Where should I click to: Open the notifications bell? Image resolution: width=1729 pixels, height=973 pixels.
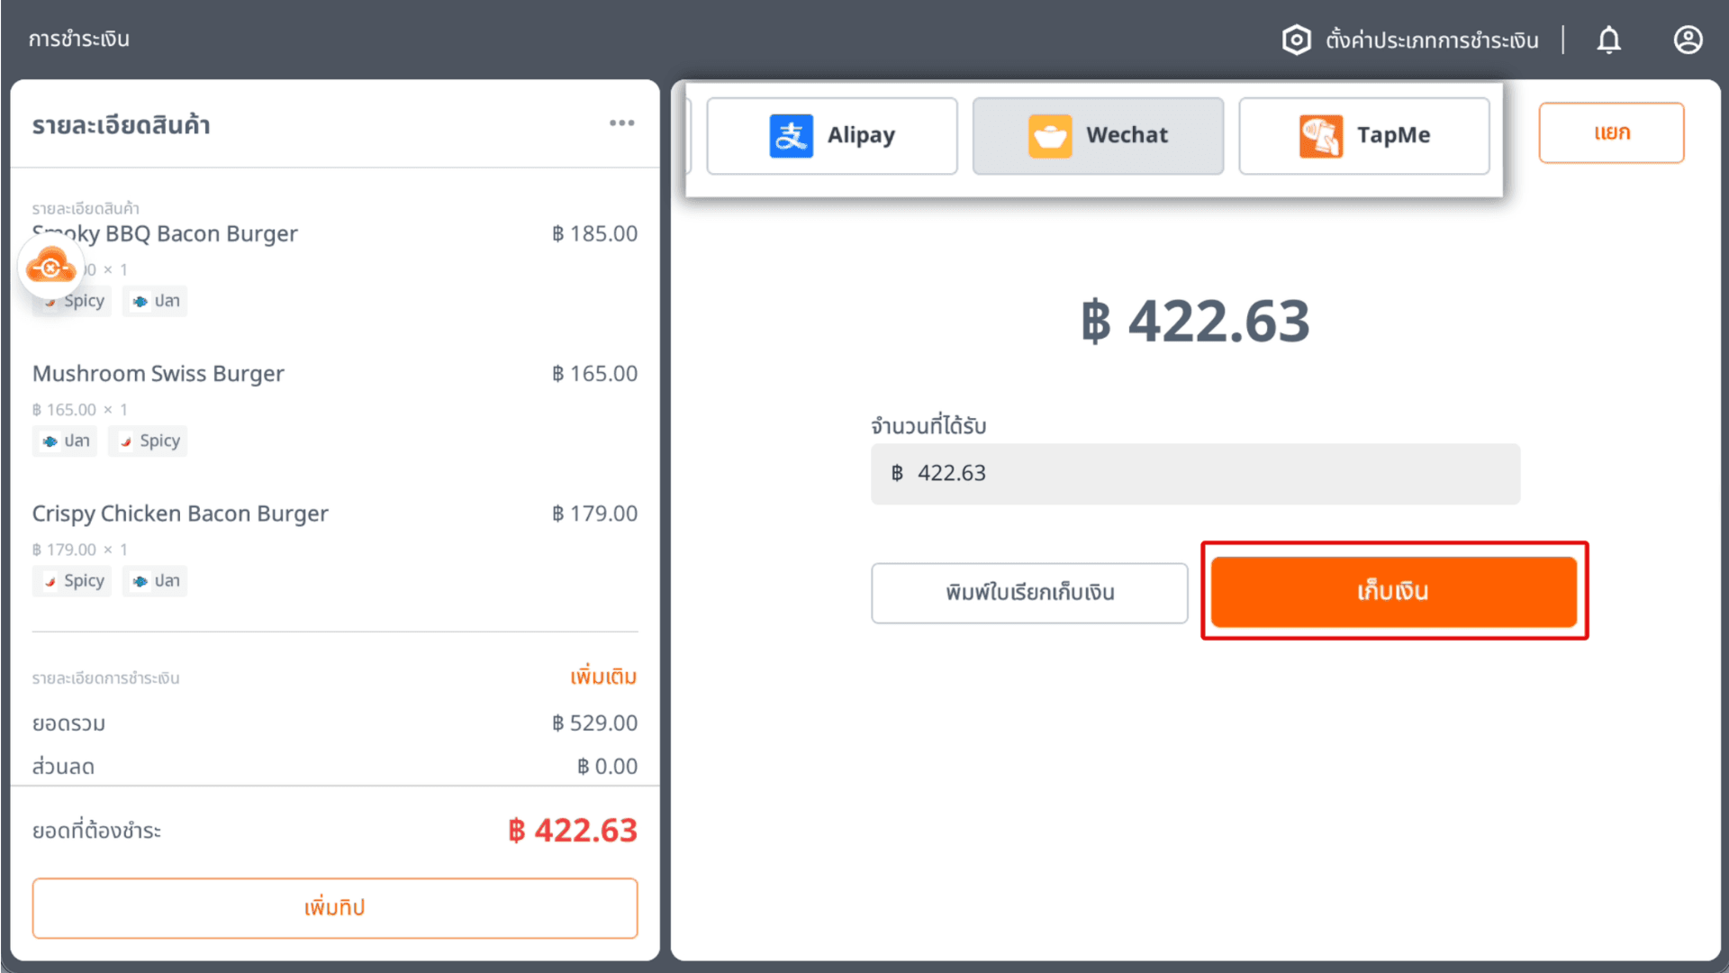coord(1609,40)
